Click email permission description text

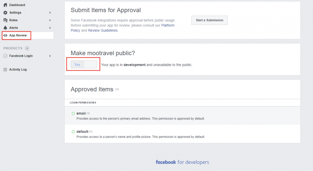coord(141,119)
